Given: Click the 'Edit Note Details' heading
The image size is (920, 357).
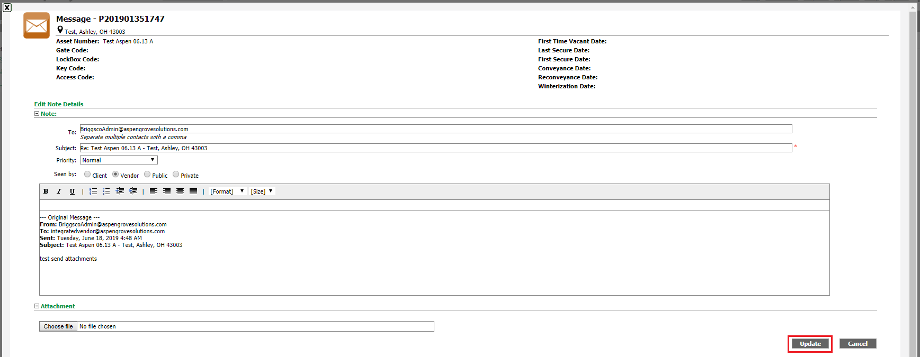Looking at the screenshot, I should (59, 104).
